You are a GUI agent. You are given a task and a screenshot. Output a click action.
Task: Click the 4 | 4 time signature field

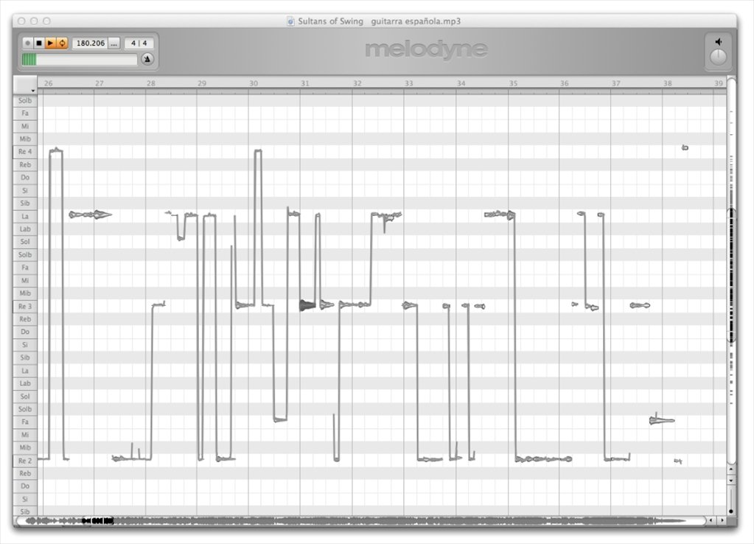pyautogui.click(x=139, y=43)
